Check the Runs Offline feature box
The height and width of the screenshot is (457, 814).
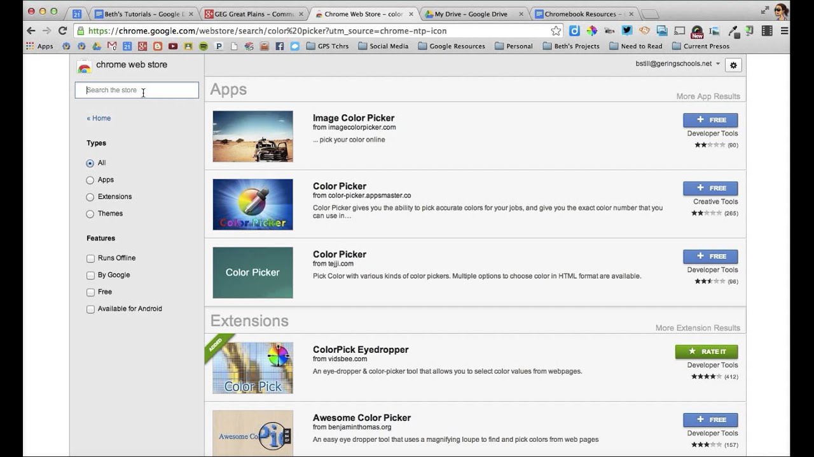90,258
